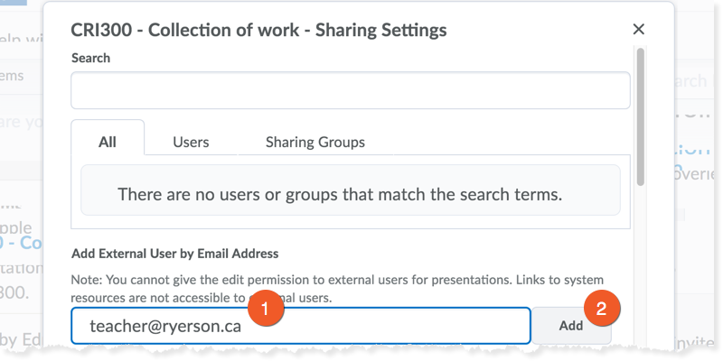Click the Search label above the text box

coord(90,58)
